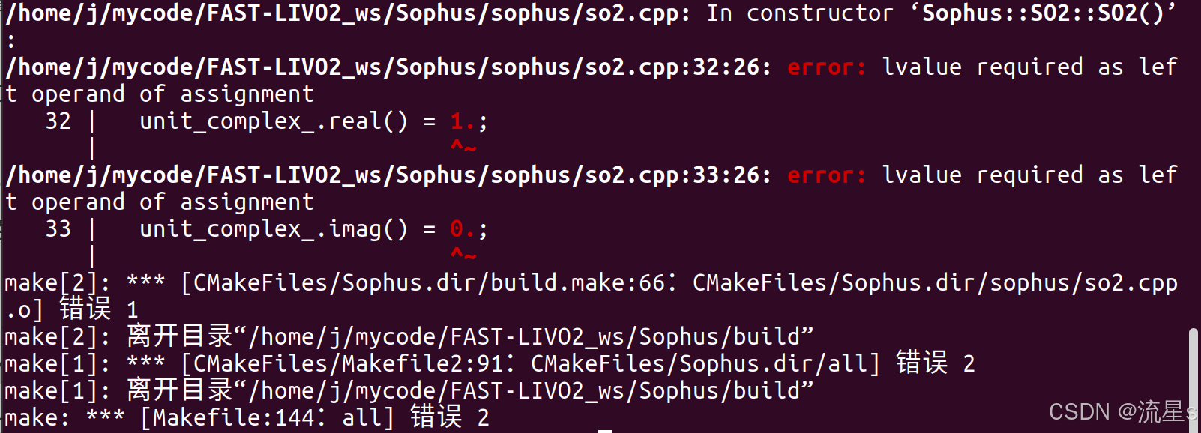Click the Sophus/build path after make[2] 离开目录

(x=531, y=337)
